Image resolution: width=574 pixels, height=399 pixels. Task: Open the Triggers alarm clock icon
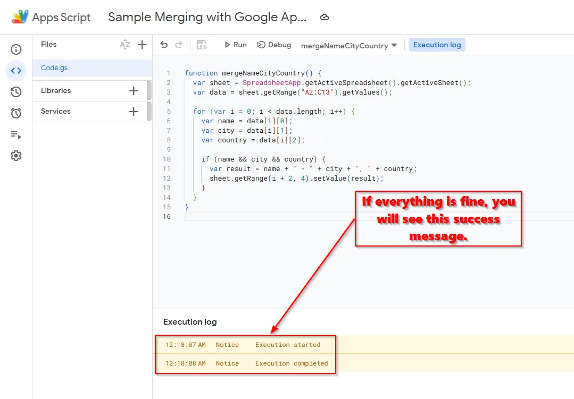tap(16, 113)
